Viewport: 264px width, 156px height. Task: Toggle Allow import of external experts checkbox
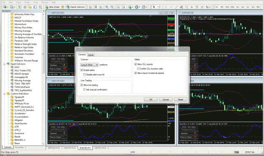136,73
